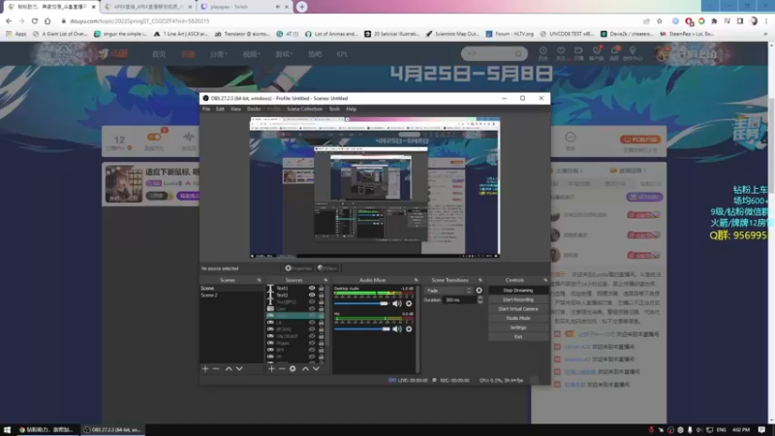Add a new source with plus icon
The image size is (775, 436).
pos(271,369)
